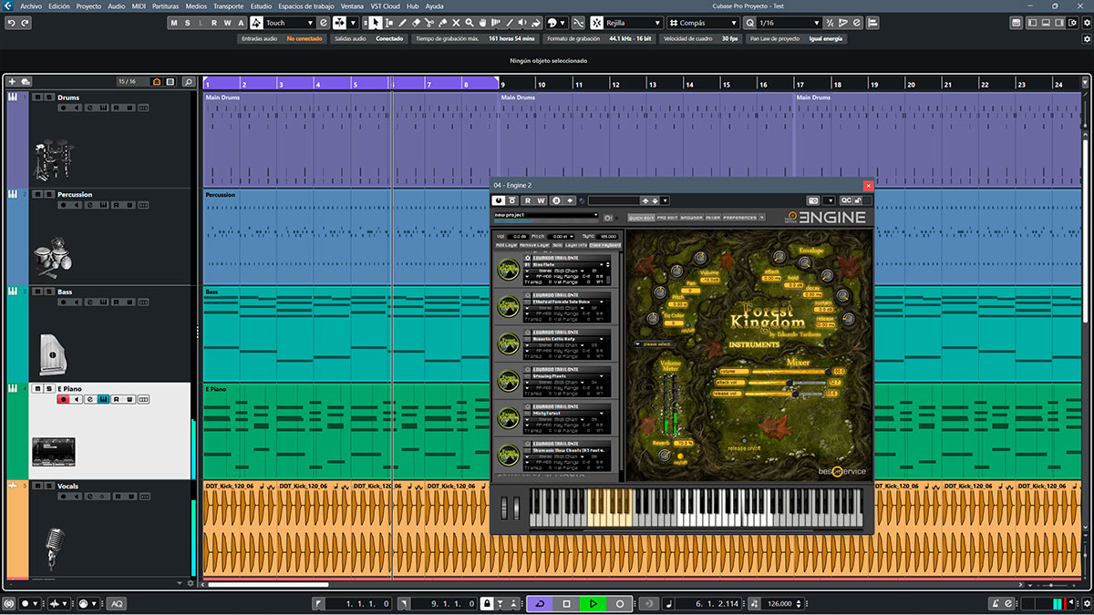Redo the last action in toolbar
This screenshot has height=615, width=1094.
pyautogui.click(x=26, y=23)
